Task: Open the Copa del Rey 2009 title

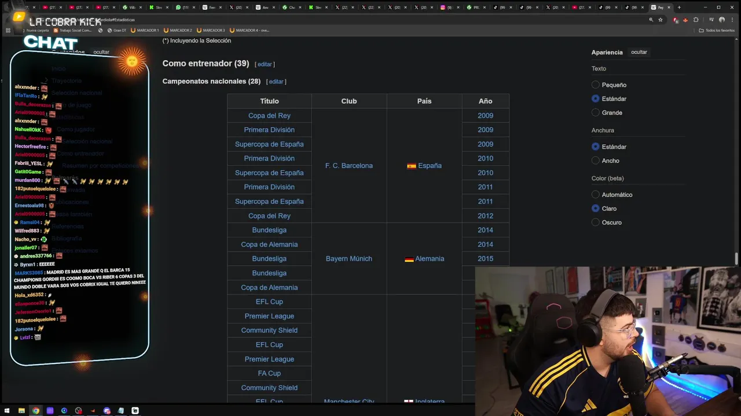Action: 269,116
